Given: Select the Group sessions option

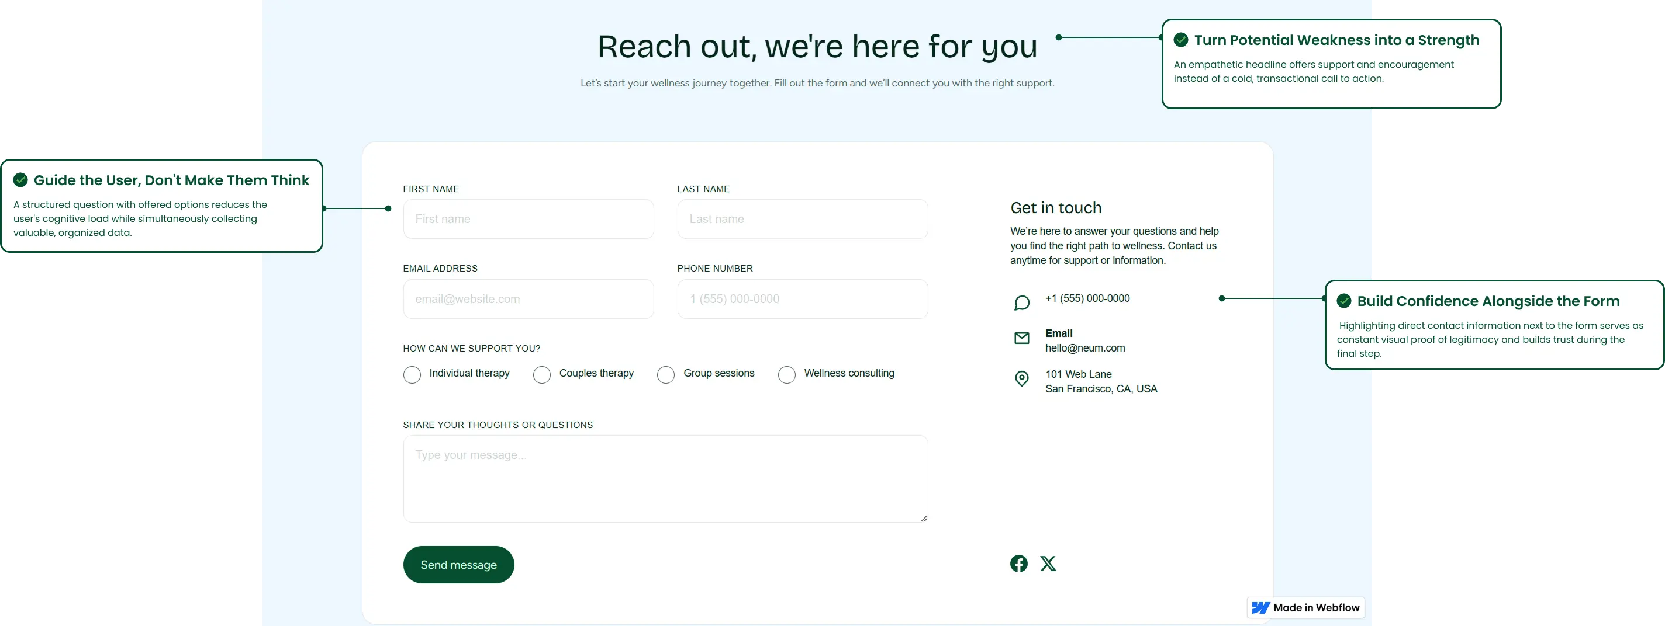Looking at the screenshot, I should 665,374.
